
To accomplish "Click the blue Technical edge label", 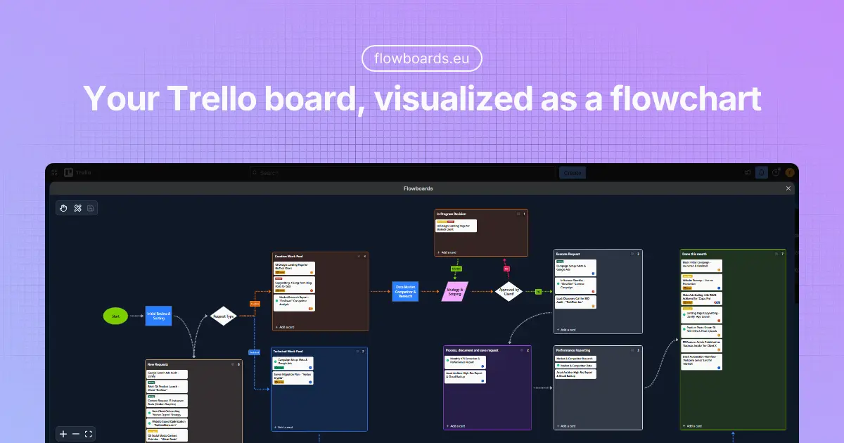I will point(255,352).
